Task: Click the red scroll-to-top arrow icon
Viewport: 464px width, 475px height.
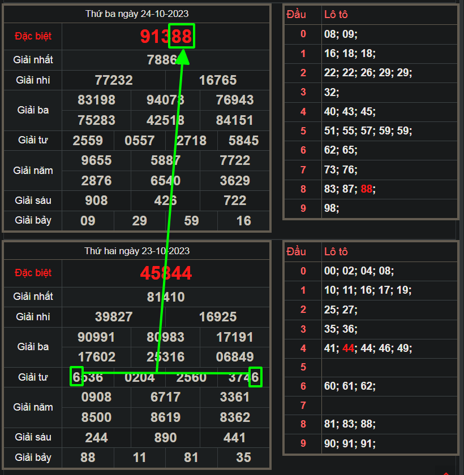Action: [446, 473]
